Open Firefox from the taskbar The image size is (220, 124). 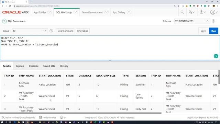pyautogui.click(x=32, y=122)
